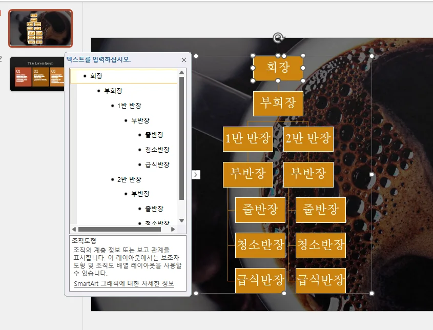
Task: Open slide 1 from the thumbnail panel
Action: click(x=40, y=29)
